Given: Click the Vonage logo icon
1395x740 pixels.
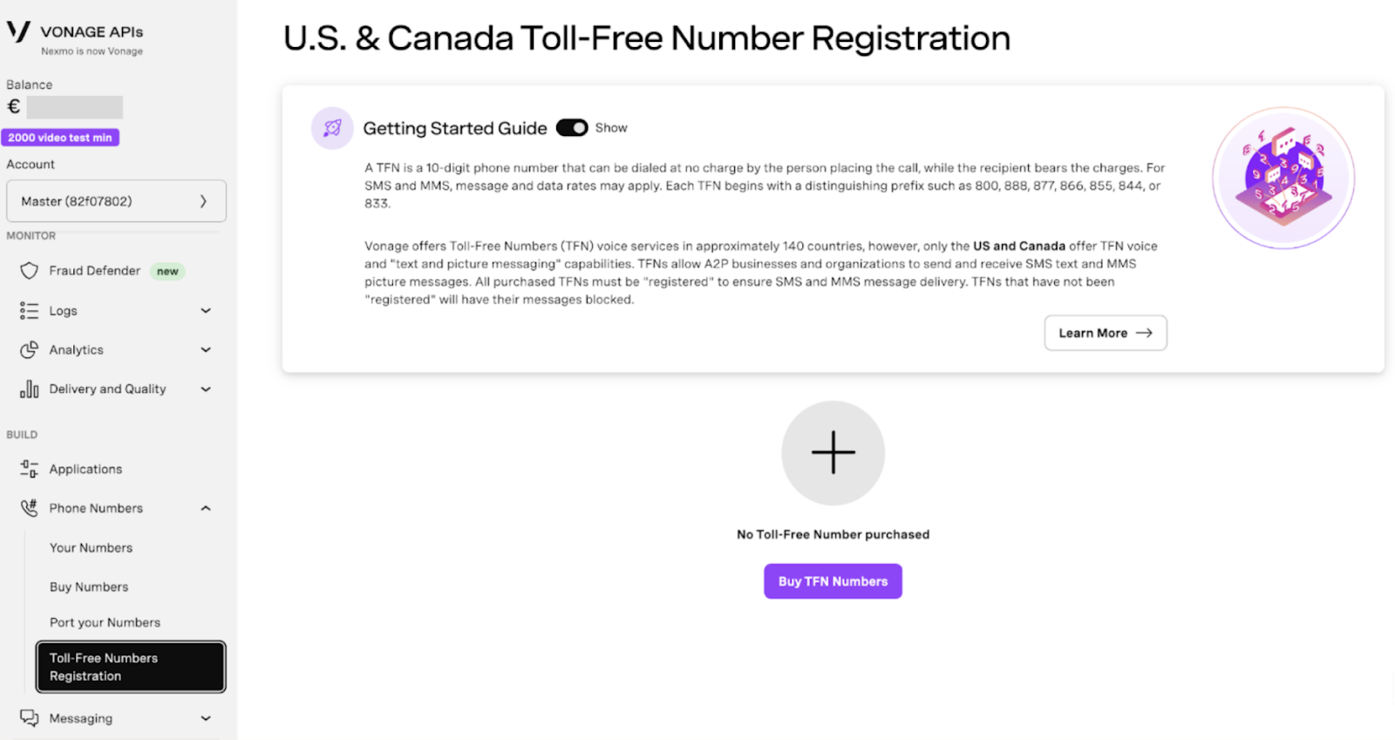Looking at the screenshot, I should (x=18, y=32).
